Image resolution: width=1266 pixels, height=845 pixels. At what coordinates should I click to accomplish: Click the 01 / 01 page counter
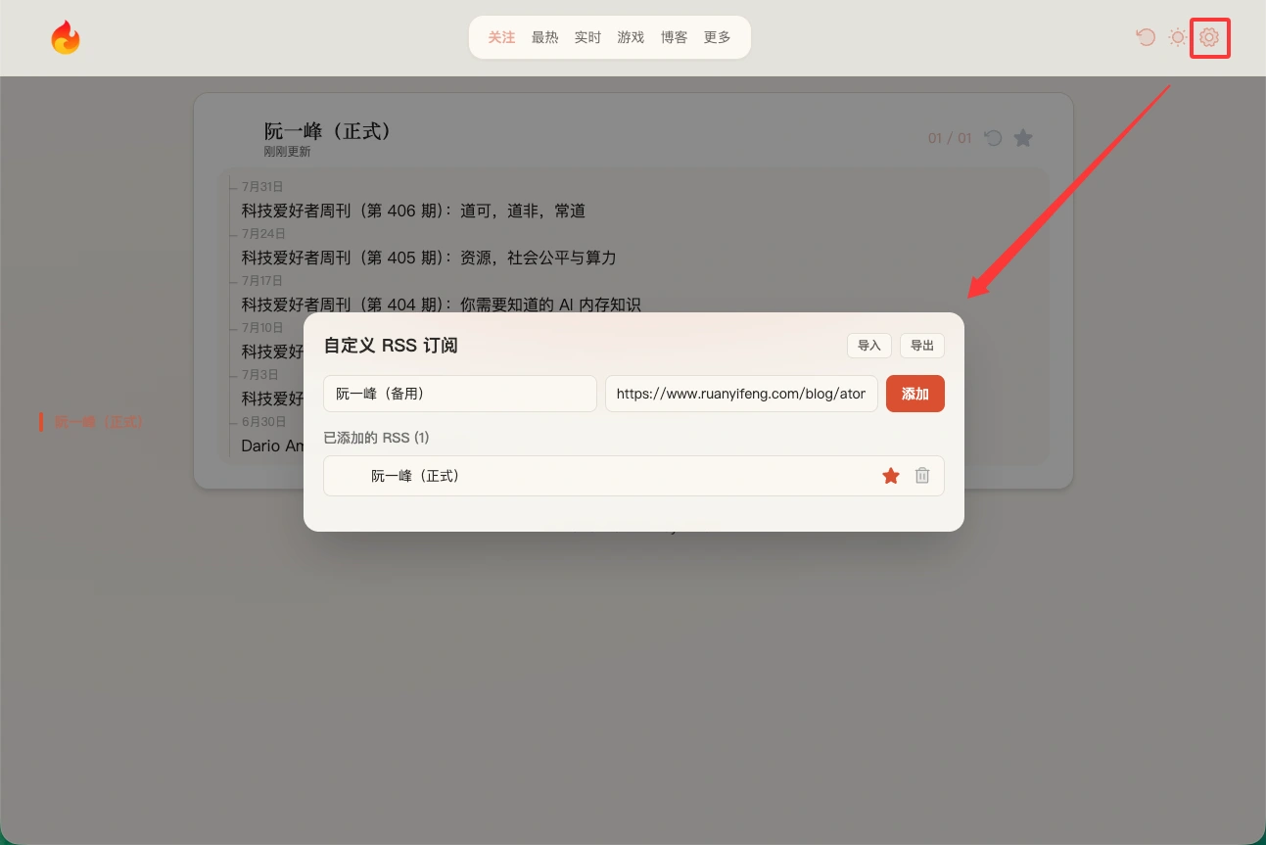click(x=950, y=138)
